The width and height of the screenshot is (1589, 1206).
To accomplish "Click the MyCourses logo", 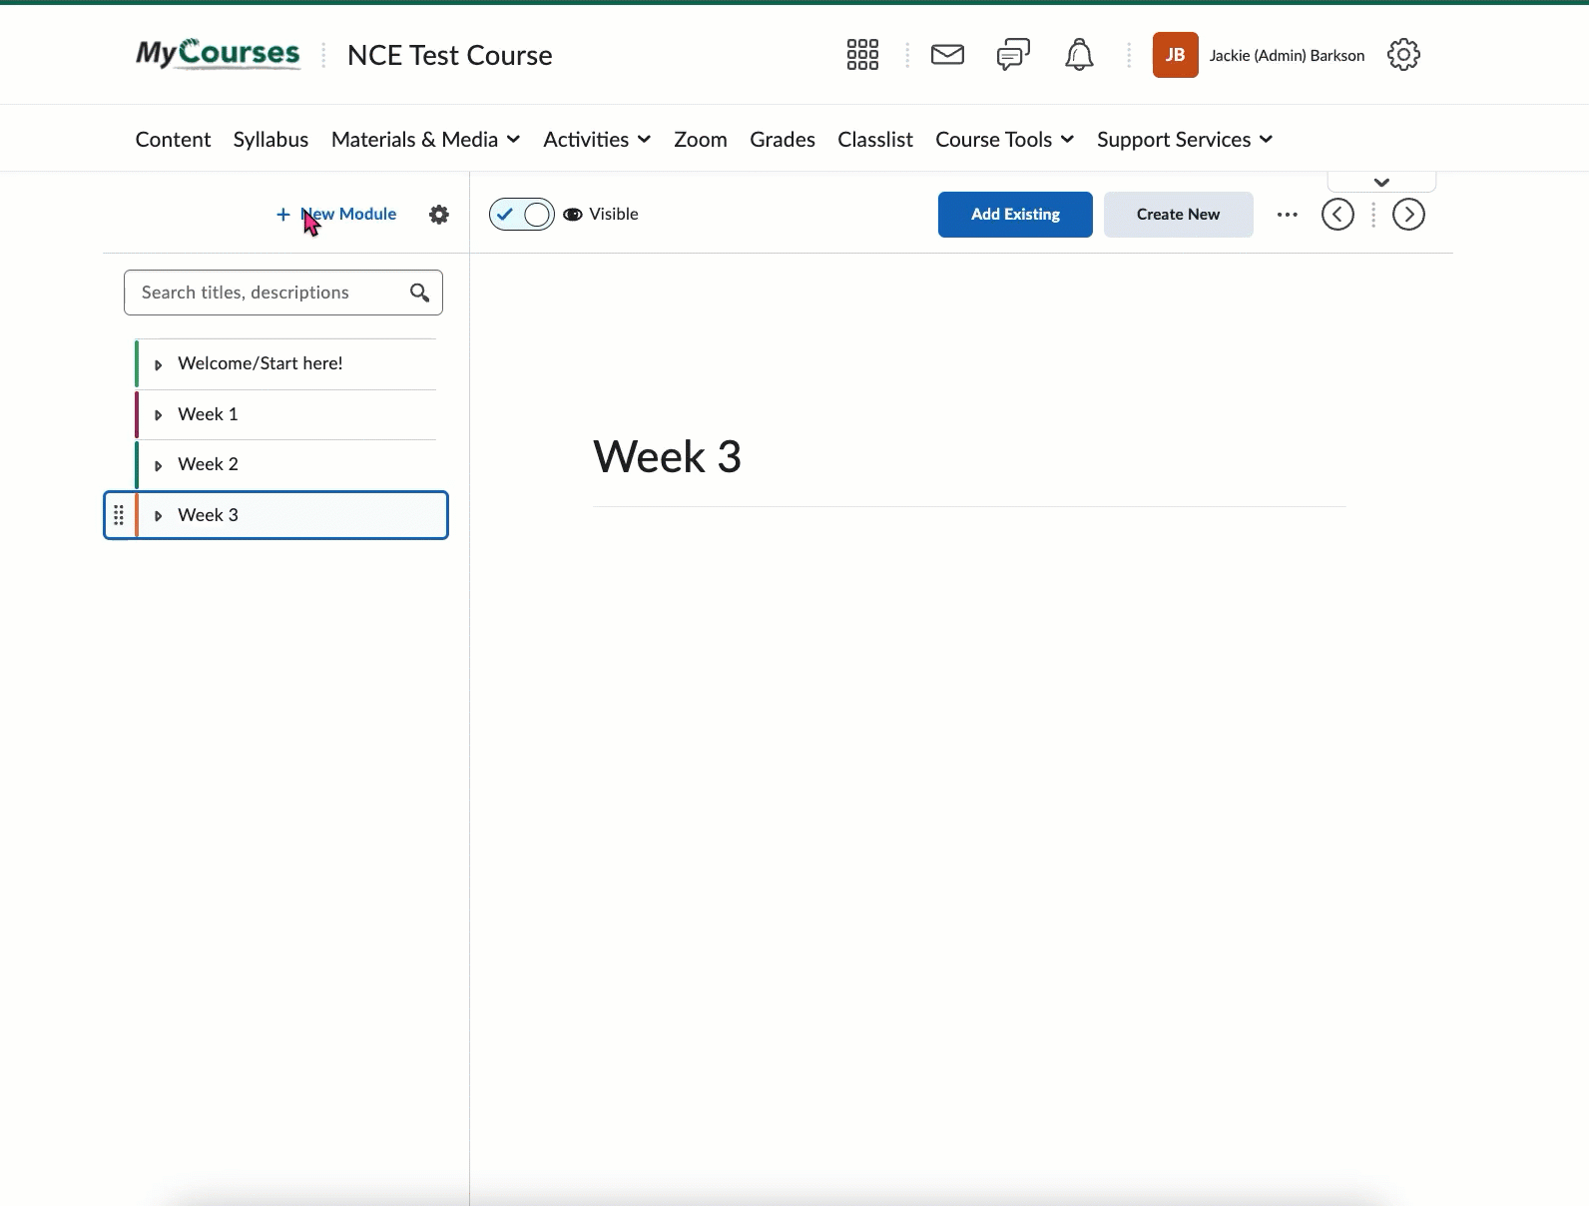I will pyautogui.click(x=218, y=54).
